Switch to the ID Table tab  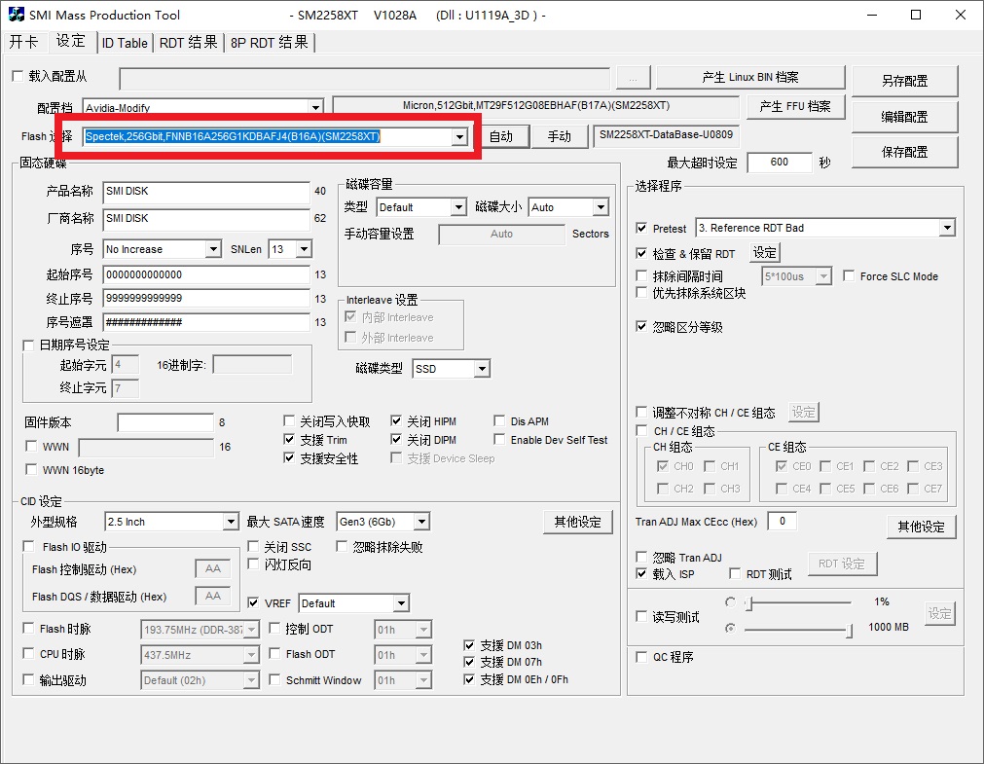(125, 43)
